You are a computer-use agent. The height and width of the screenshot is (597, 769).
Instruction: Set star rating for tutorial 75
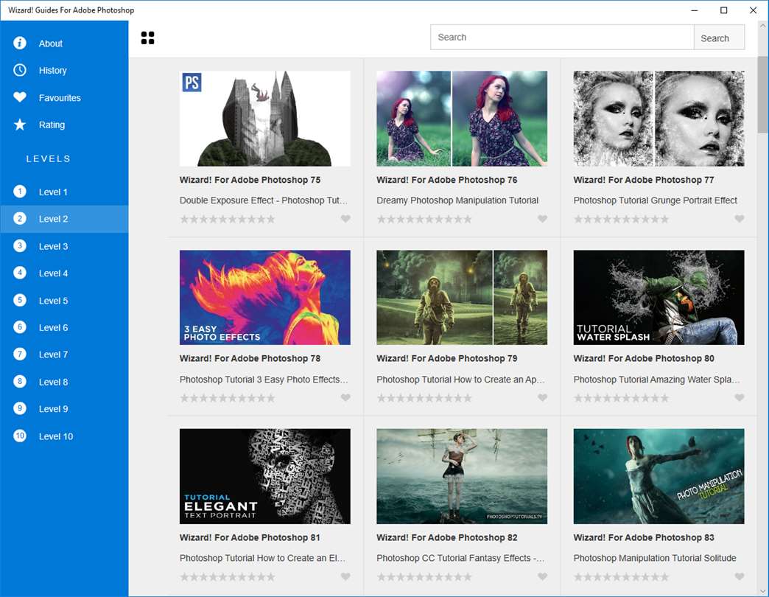[228, 220]
